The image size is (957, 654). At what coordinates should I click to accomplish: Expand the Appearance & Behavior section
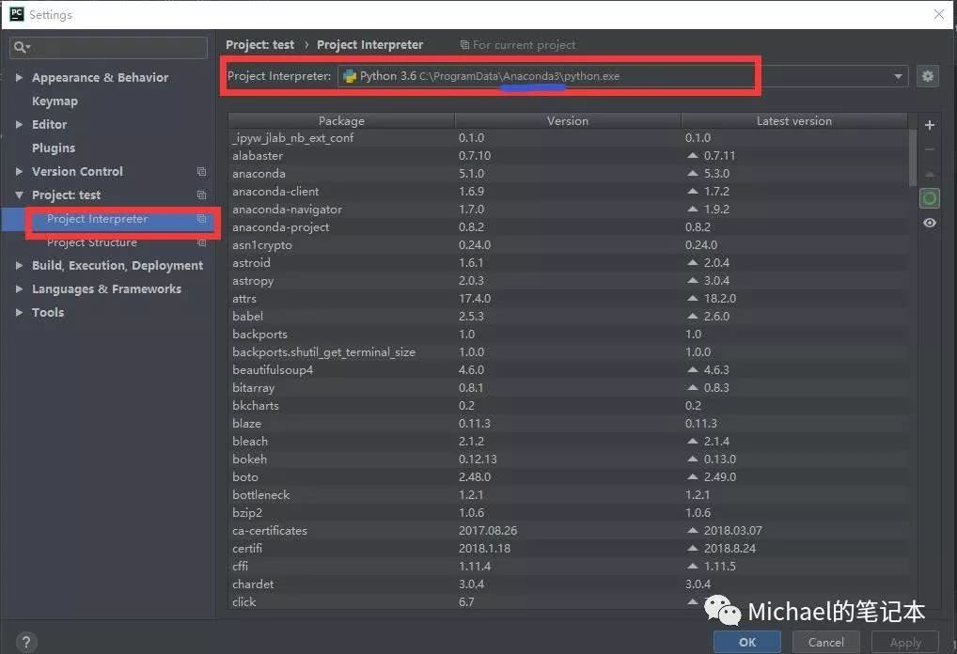coord(19,77)
